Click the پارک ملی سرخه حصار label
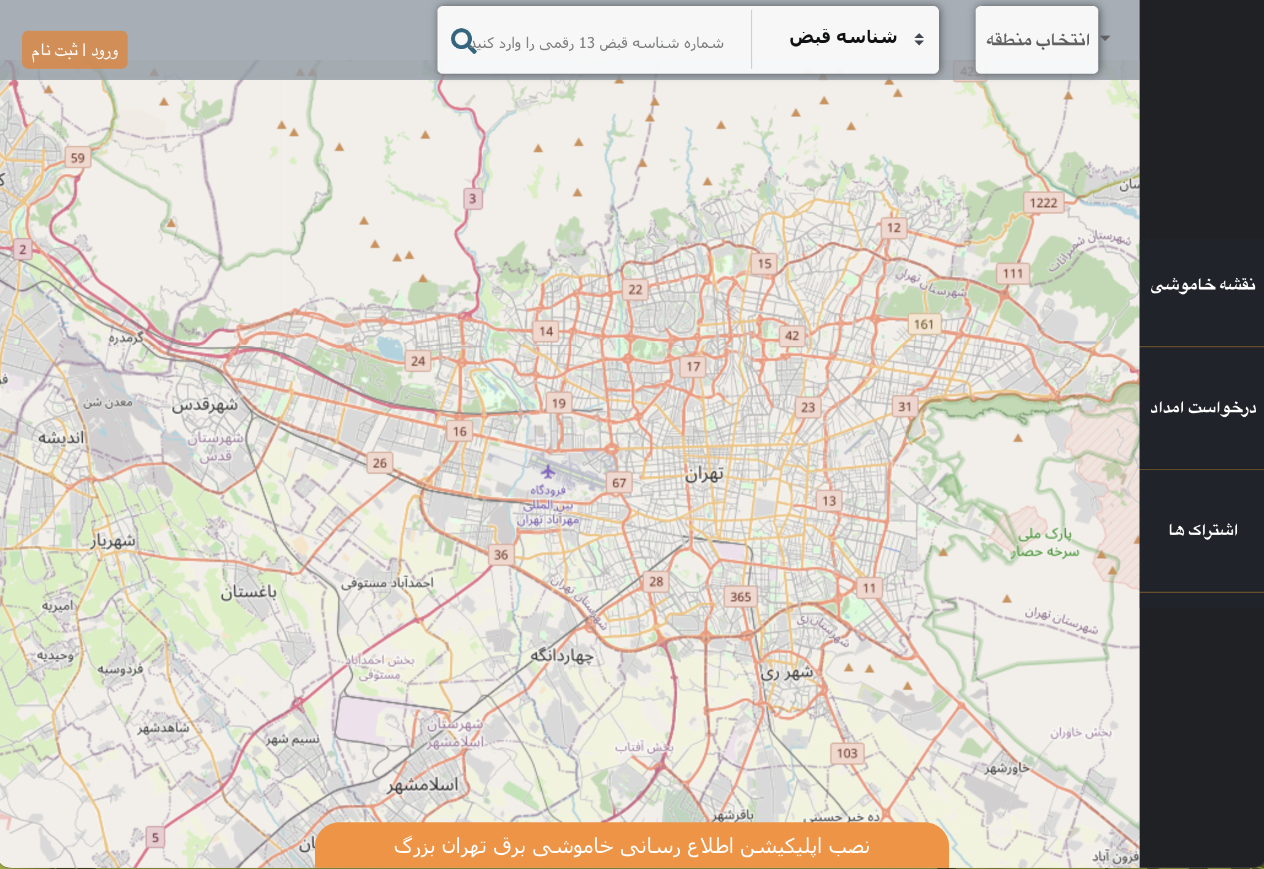The image size is (1264, 869). 1045,543
